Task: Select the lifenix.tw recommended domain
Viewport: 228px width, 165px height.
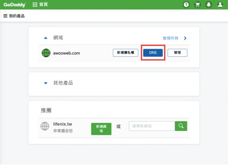Action: pyautogui.click(x=63, y=124)
